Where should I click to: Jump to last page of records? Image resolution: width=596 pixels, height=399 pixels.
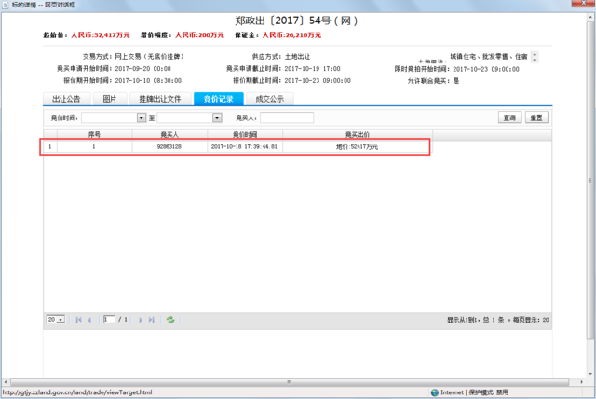[x=151, y=320]
